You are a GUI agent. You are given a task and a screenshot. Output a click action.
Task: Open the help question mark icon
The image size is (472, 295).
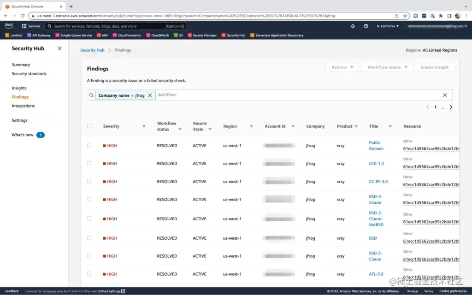366,26
